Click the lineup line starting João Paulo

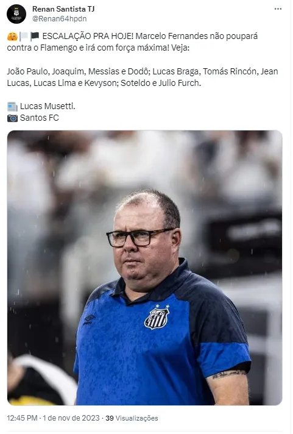[143, 77]
